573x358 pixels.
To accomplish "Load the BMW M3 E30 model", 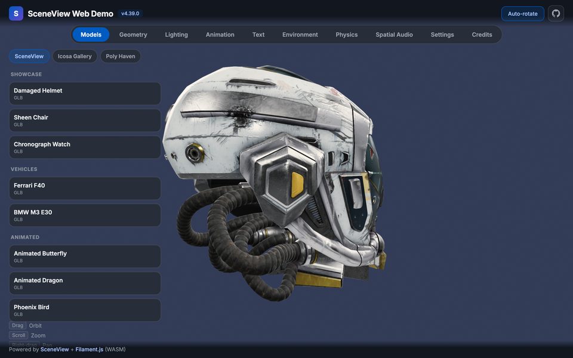I will click(85, 215).
